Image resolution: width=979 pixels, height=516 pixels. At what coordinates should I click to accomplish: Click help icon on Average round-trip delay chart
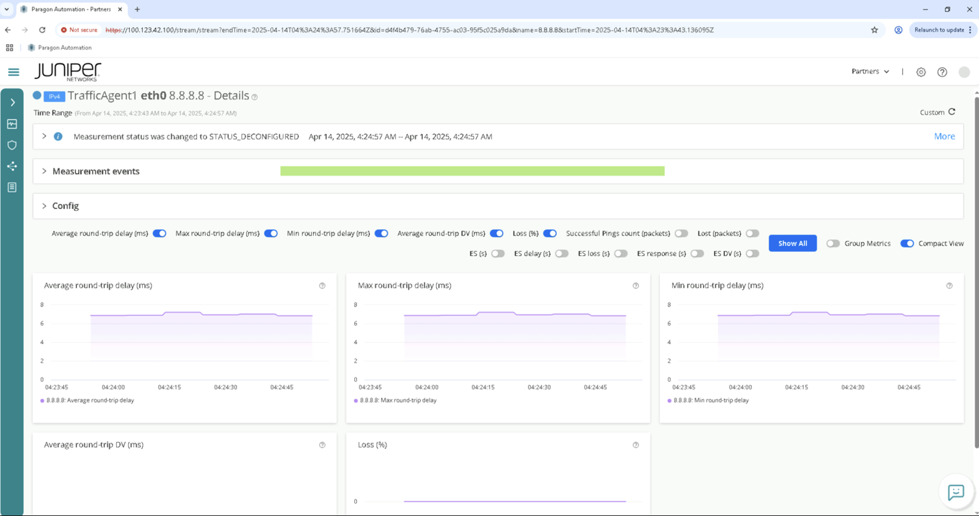click(x=322, y=286)
